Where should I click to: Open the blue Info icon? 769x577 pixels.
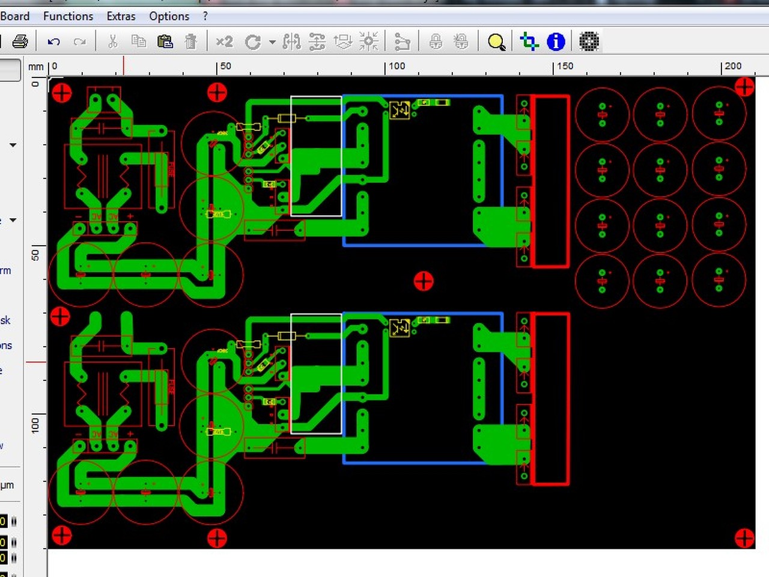click(556, 41)
